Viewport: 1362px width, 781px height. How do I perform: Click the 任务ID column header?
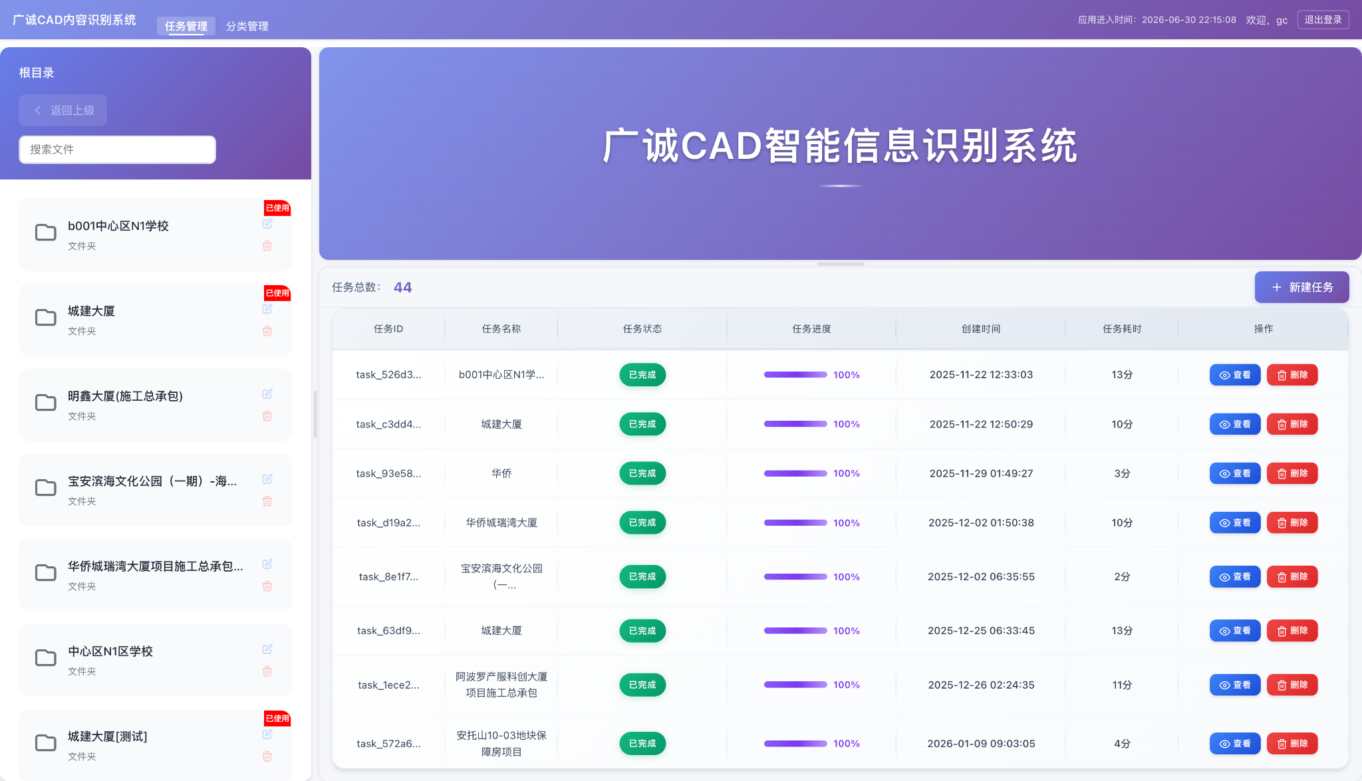388,329
